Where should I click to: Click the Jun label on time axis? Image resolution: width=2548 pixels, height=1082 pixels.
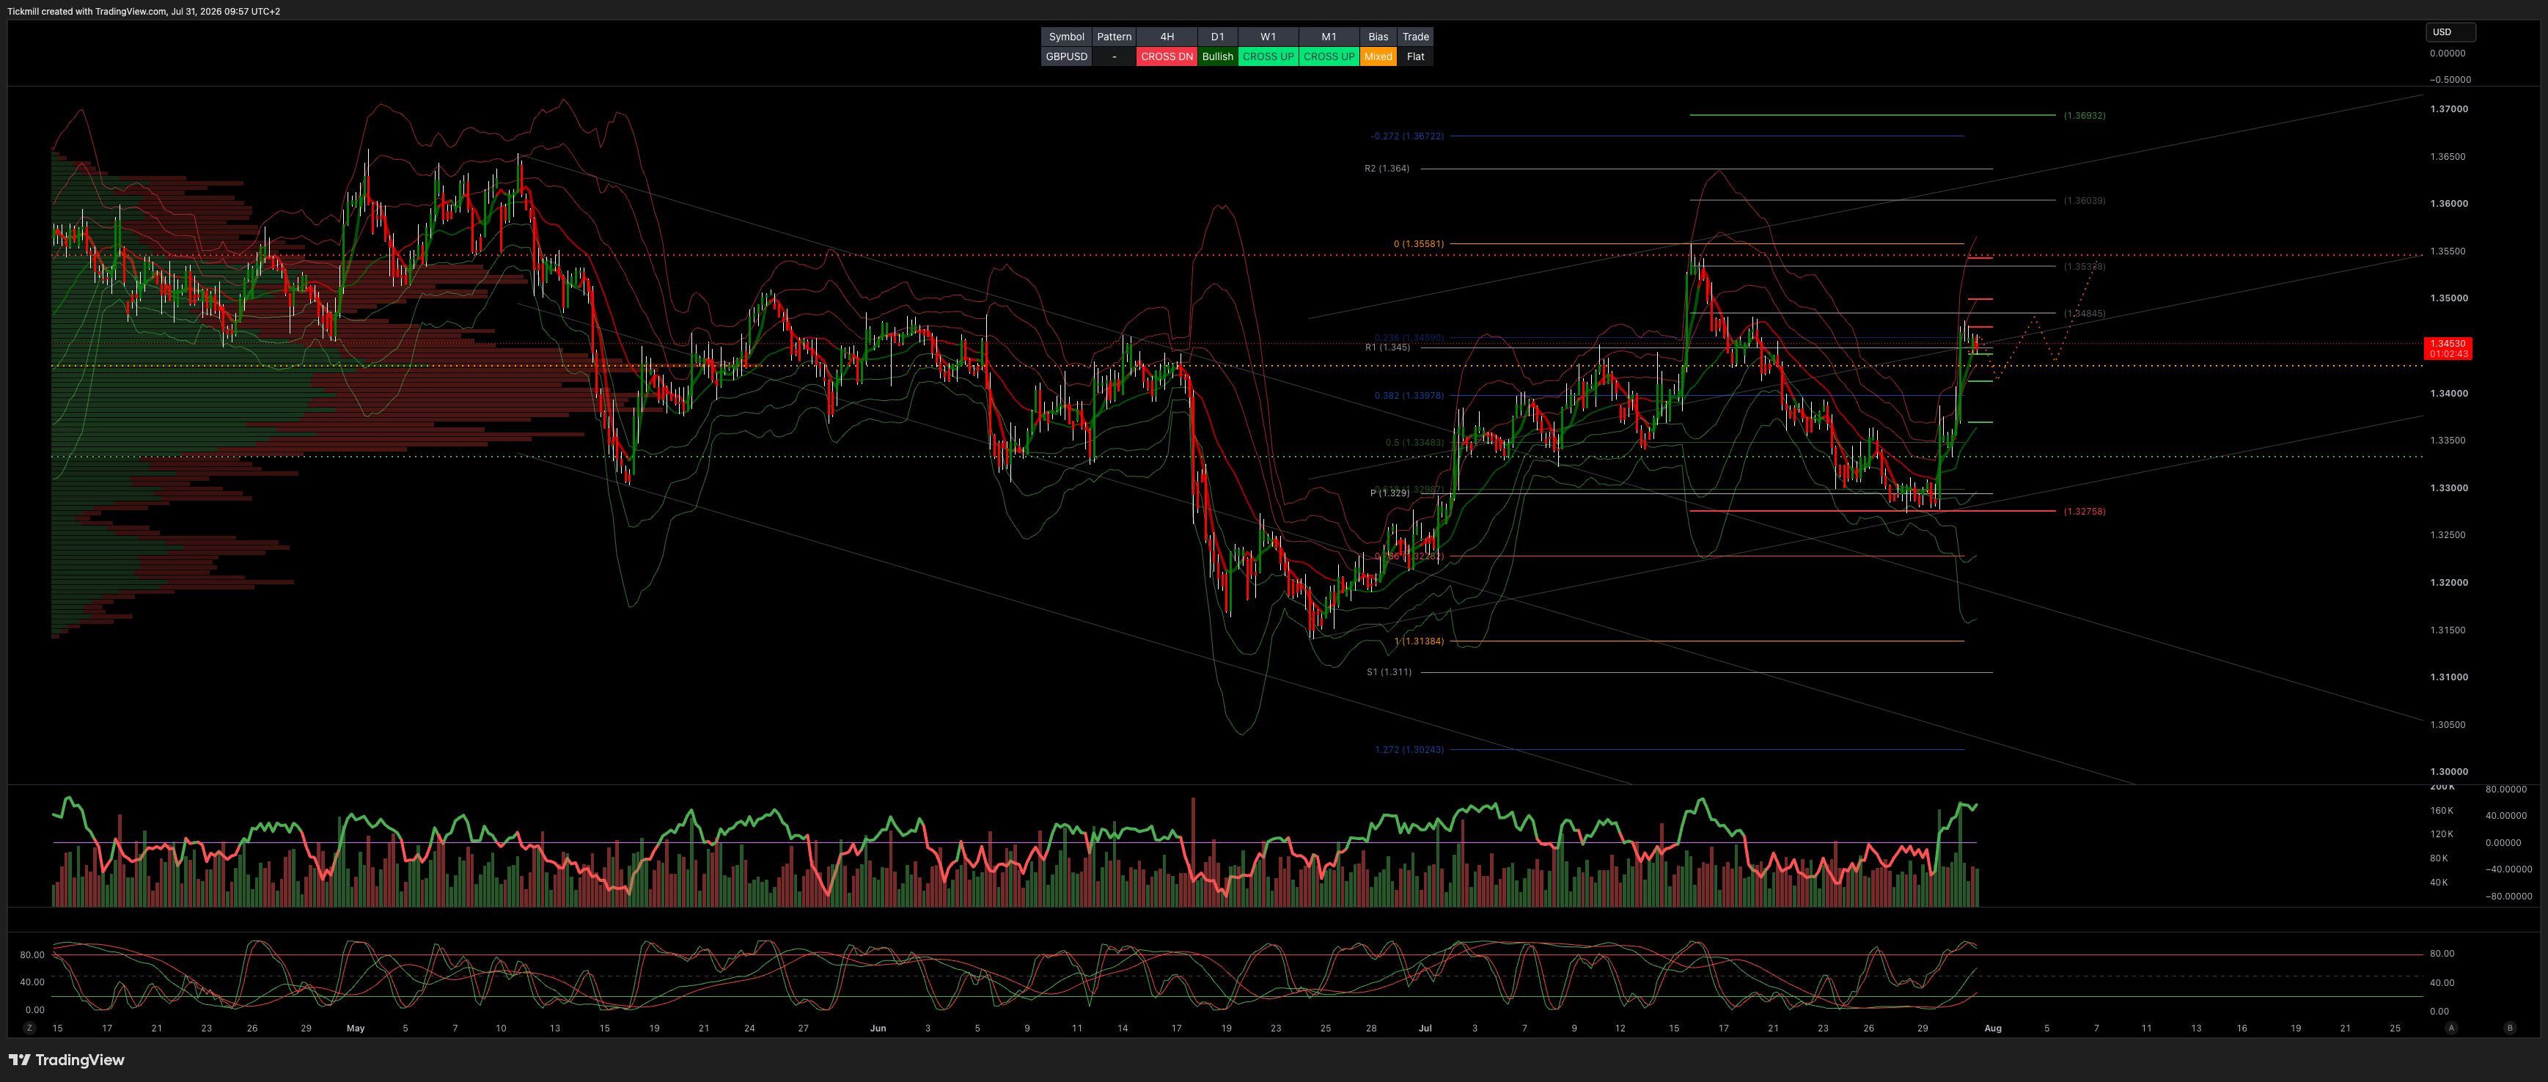878,1028
